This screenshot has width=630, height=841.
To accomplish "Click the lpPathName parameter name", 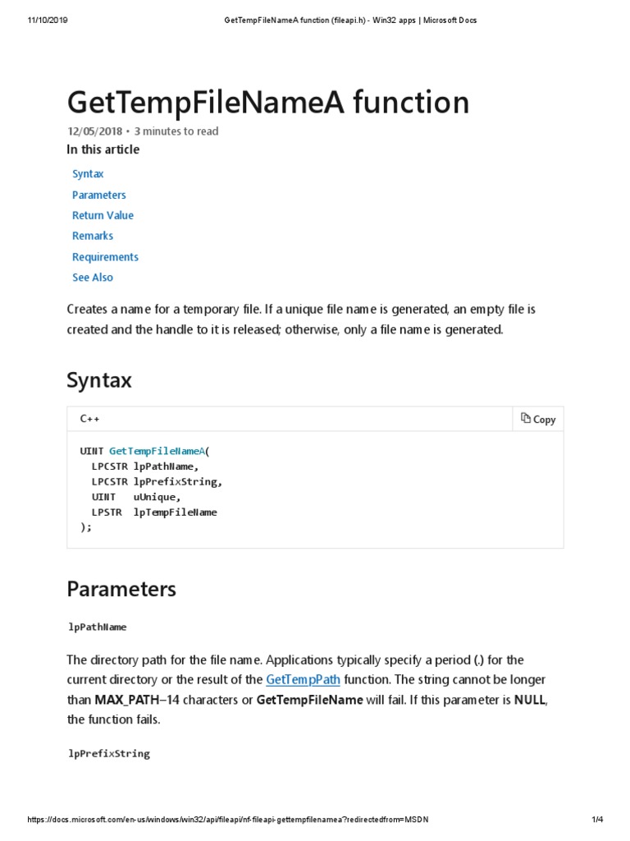I will coord(97,627).
